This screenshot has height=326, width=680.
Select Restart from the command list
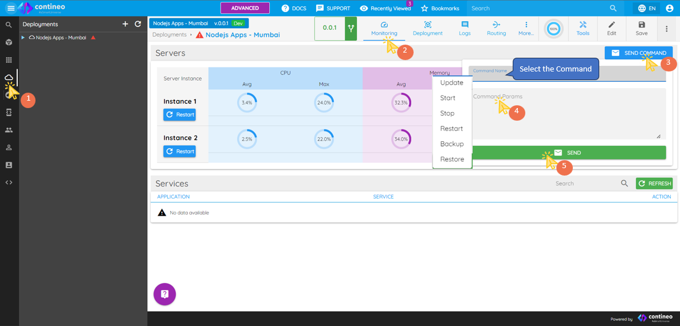coord(451,129)
